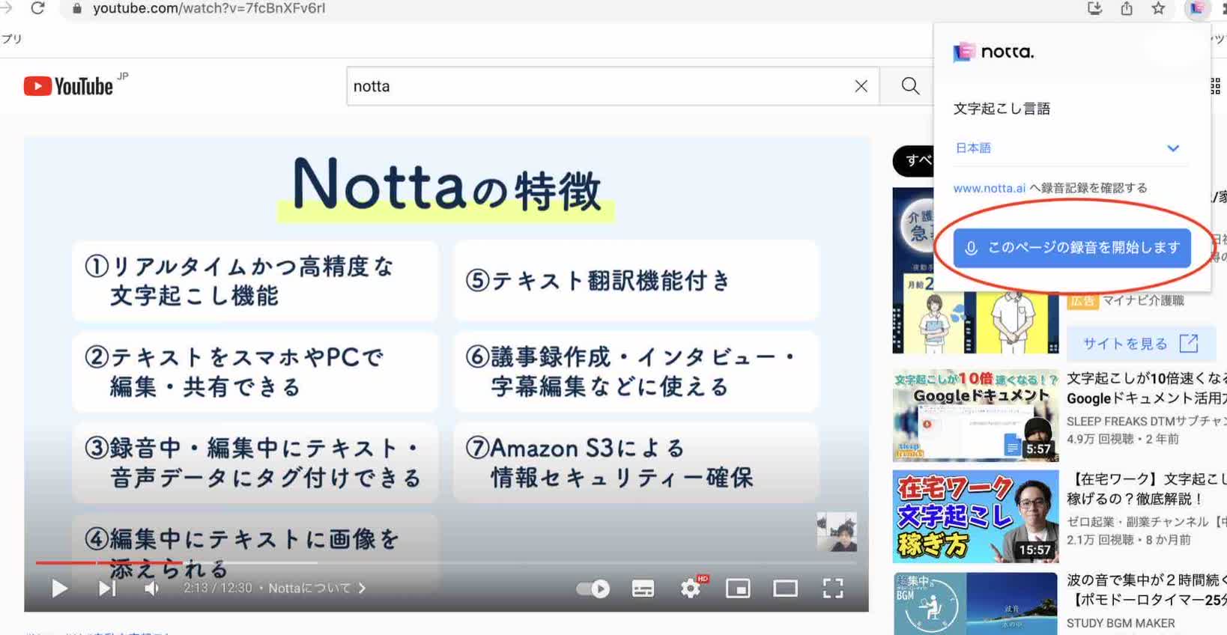Click the lock icon in the address bar
This screenshot has height=635, width=1227.
(x=76, y=9)
